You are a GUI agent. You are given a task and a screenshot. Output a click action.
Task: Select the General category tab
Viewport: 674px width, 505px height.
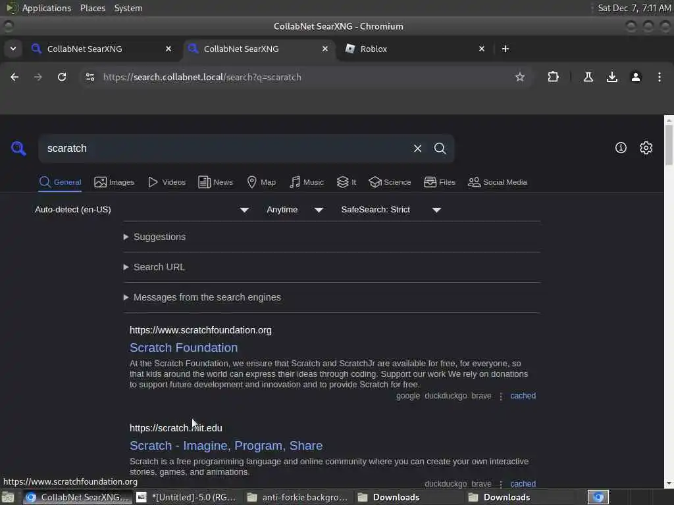(x=60, y=183)
